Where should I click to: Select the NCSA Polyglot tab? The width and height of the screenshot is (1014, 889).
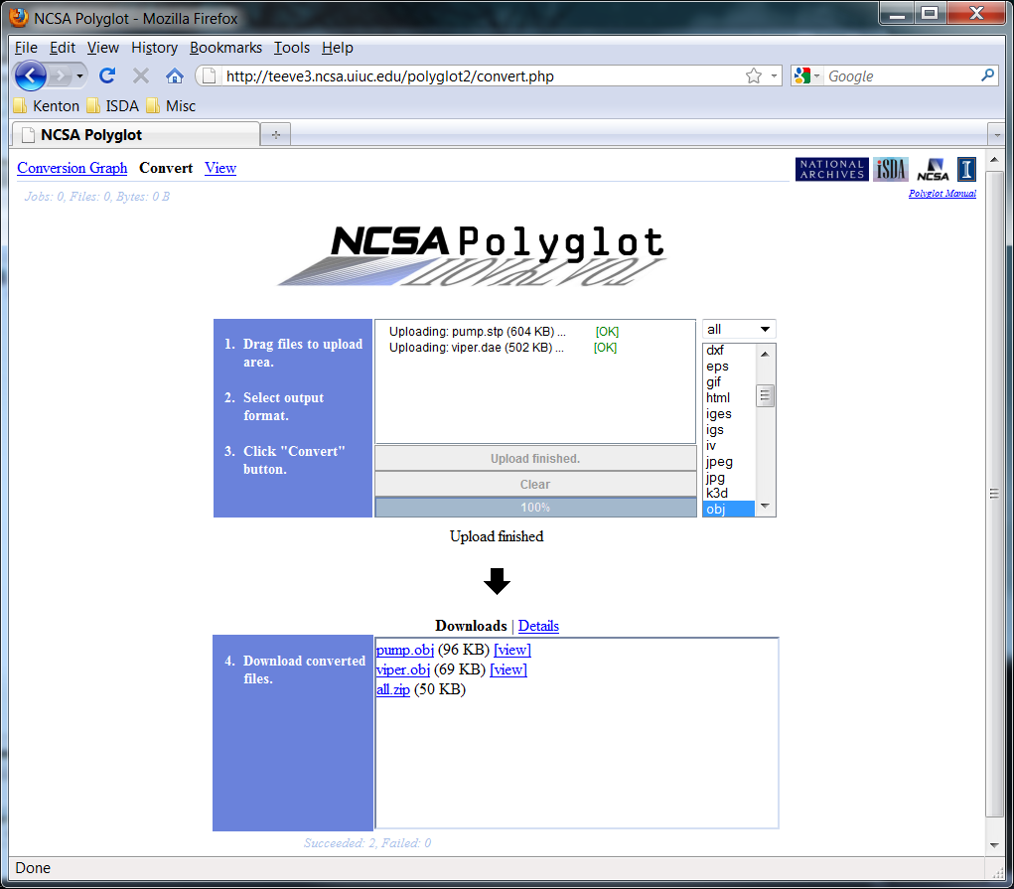pos(136,134)
